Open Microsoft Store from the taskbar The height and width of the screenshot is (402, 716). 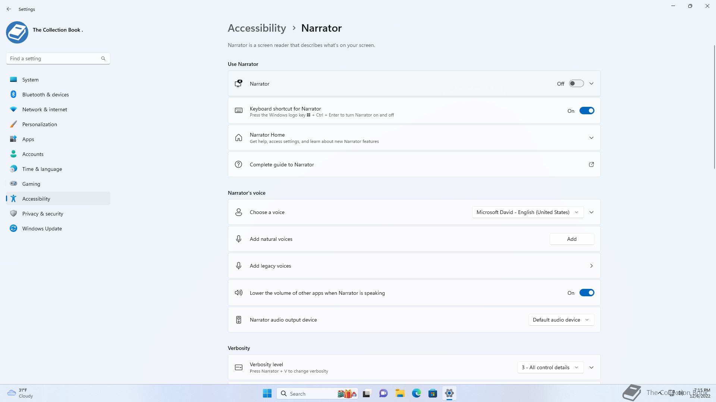tap(433, 393)
